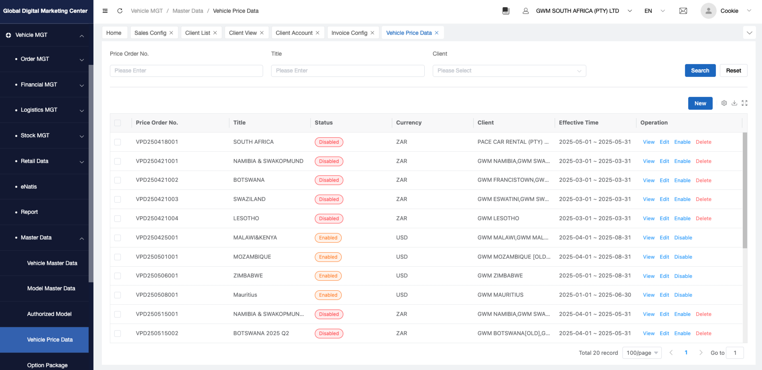The image size is (762, 370).
Task: Close the Sales Config tab
Action: pyautogui.click(x=171, y=33)
